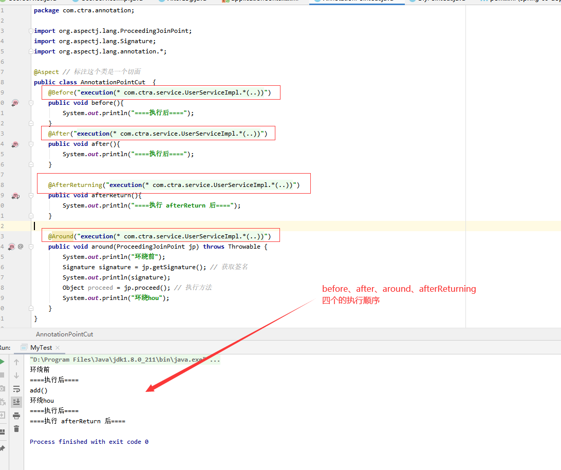Toggle scroll to end of console
561x470 pixels.
coord(16,402)
